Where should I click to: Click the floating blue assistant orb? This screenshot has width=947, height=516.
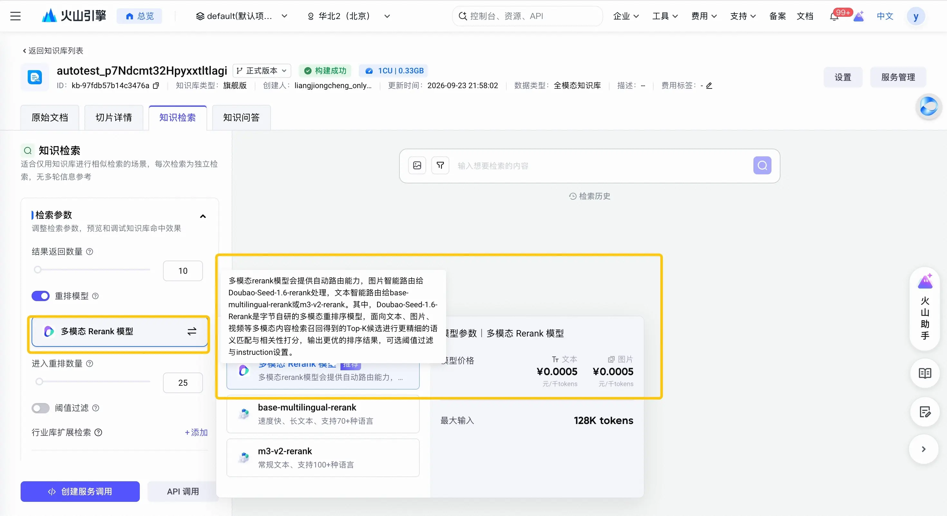[x=929, y=107]
